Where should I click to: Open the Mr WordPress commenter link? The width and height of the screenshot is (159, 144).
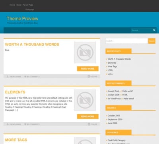[114, 99]
